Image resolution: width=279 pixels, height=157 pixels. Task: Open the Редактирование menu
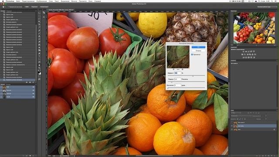point(28,1)
